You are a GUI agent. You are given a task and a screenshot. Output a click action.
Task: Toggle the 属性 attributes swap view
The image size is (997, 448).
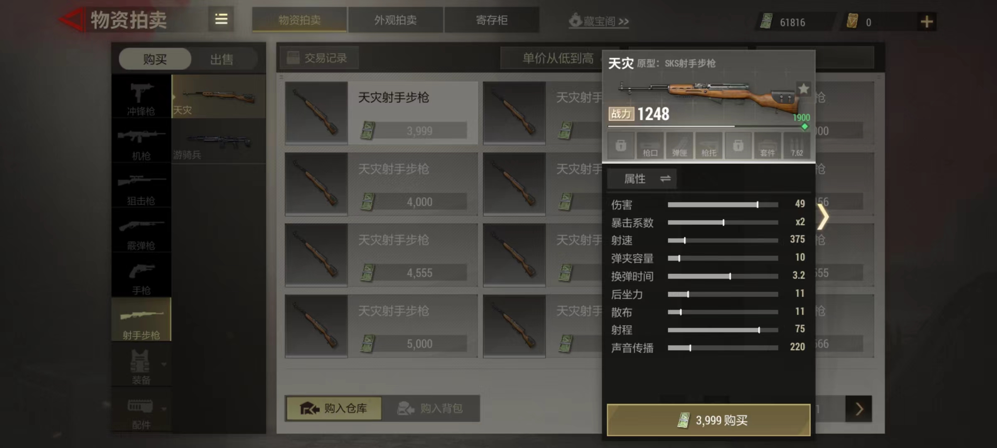642,179
